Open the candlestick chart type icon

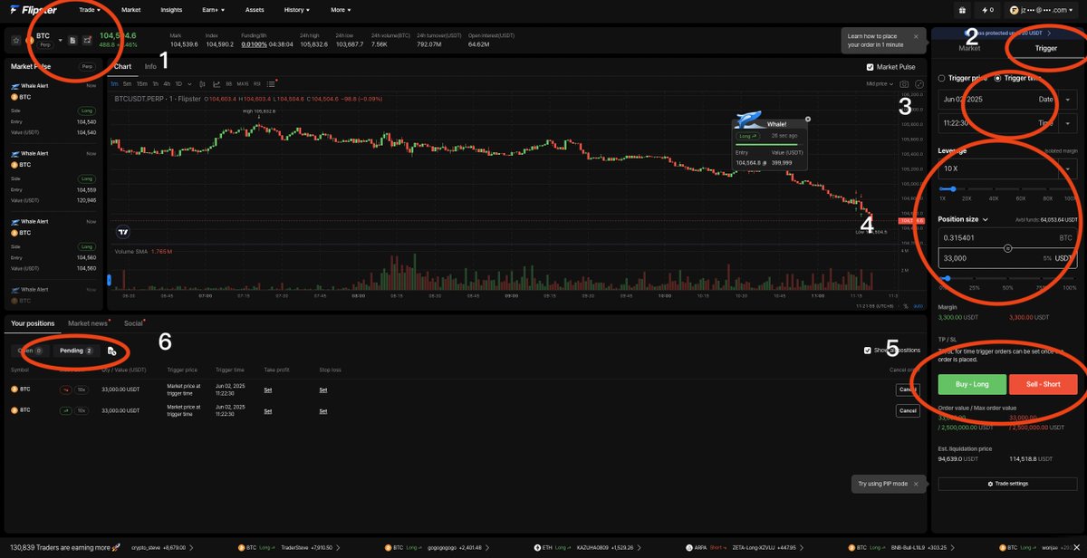(203, 83)
